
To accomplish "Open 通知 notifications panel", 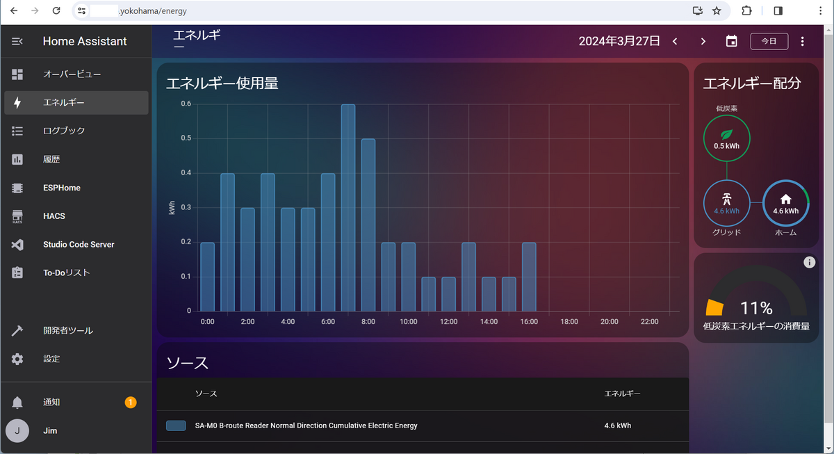I will pos(76,402).
